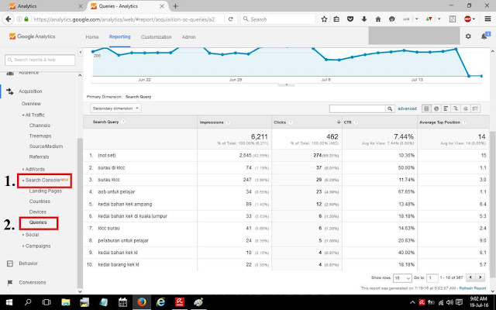The height and width of the screenshot is (310, 496).
Task: Select the 'surau di klcc' query row
Action: coord(112,167)
